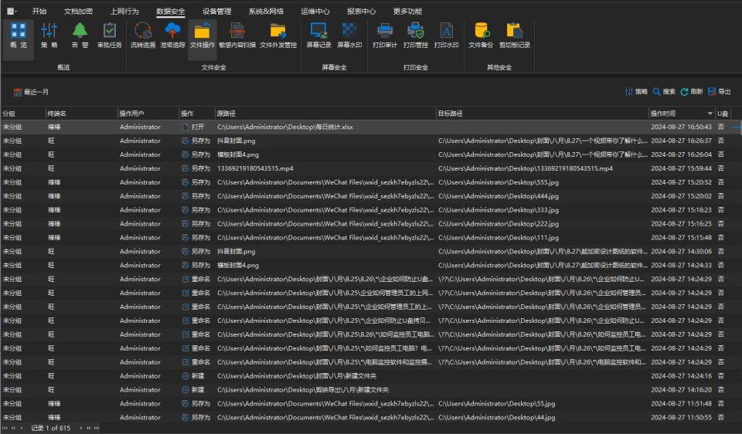Click the 记录 1 of 615 indicator
Viewport: 742px width, 434px height.
(50, 429)
